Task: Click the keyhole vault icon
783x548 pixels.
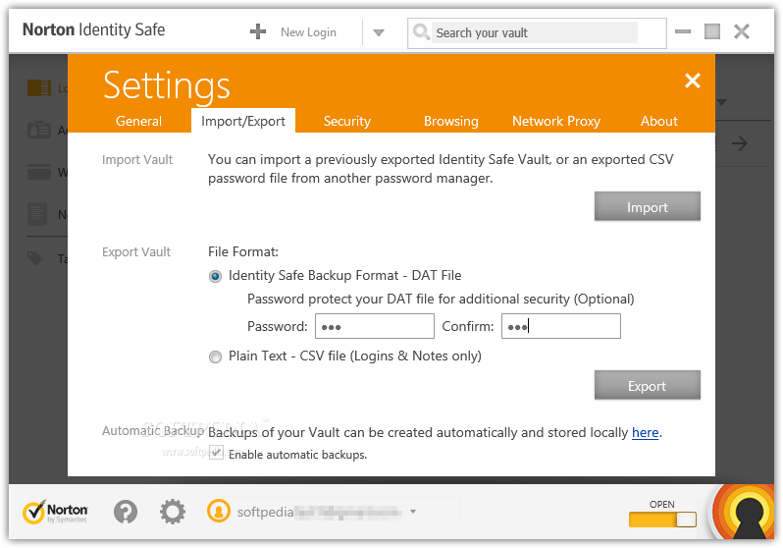Action: 746,514
